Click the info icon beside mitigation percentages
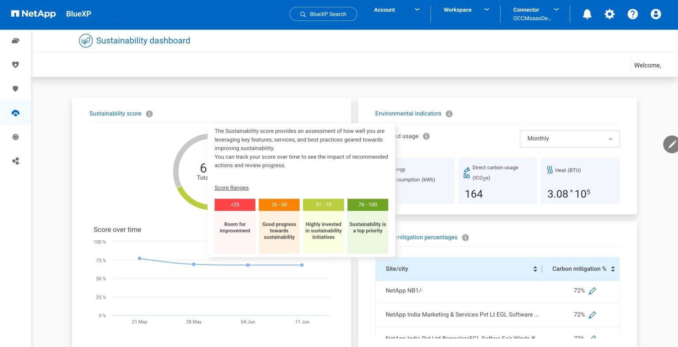The width and height of the screenshot is (678, 347). tap(465, 238)
